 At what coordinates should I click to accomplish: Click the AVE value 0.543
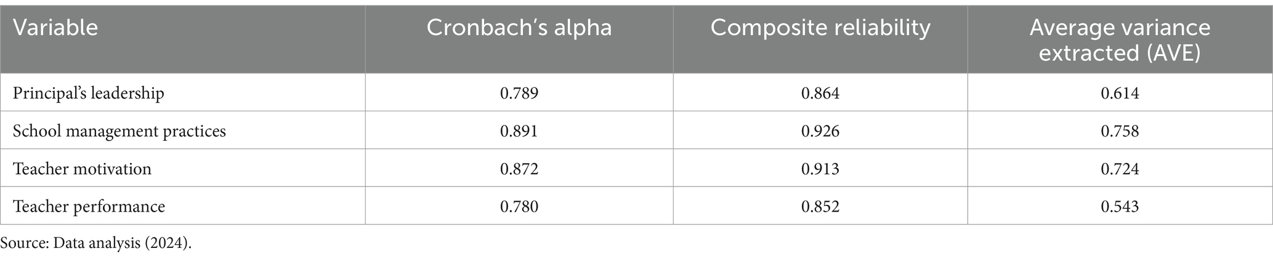1120,206
